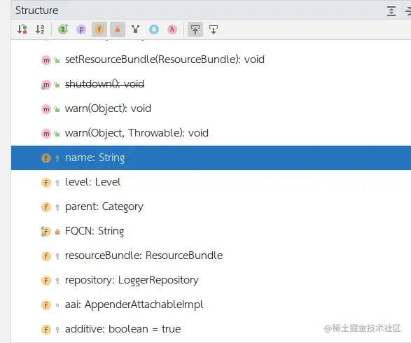Screen dimensions: 411x343
Task: Expand all nodes in Structure panel
Action: (x=391, y=10)
